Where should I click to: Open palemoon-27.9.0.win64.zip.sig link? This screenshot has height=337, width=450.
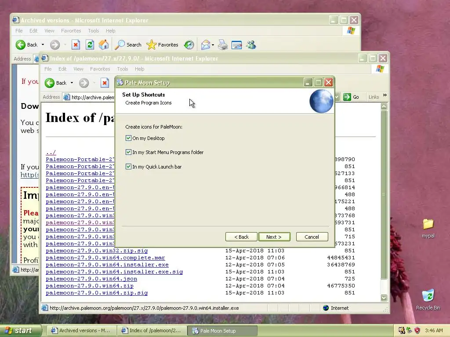coord(97,293)
